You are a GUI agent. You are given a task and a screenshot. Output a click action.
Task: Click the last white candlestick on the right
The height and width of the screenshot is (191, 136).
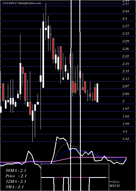[x=97, y=93]
